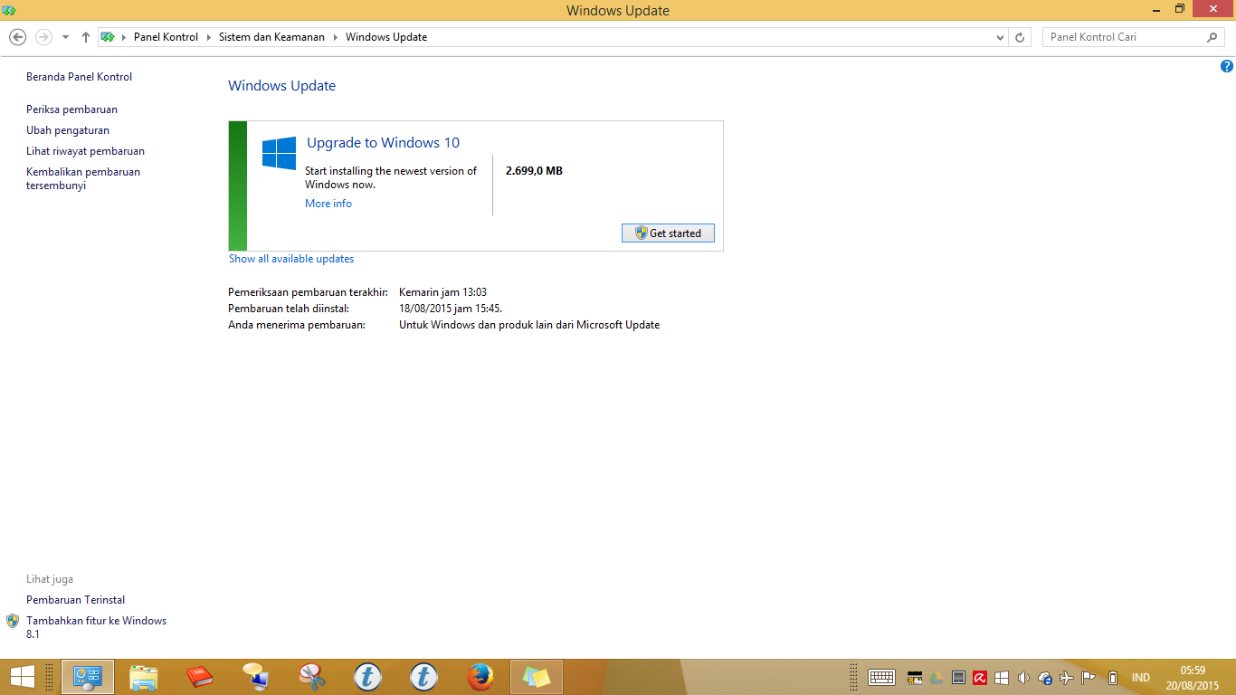
Task: Open the Windows Start button
Action: (22, 677)
